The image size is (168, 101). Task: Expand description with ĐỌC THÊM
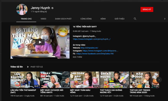pos(77,57)
